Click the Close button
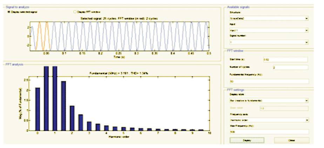This screenshot has width=324, height=148. click(x=291, y=140)
